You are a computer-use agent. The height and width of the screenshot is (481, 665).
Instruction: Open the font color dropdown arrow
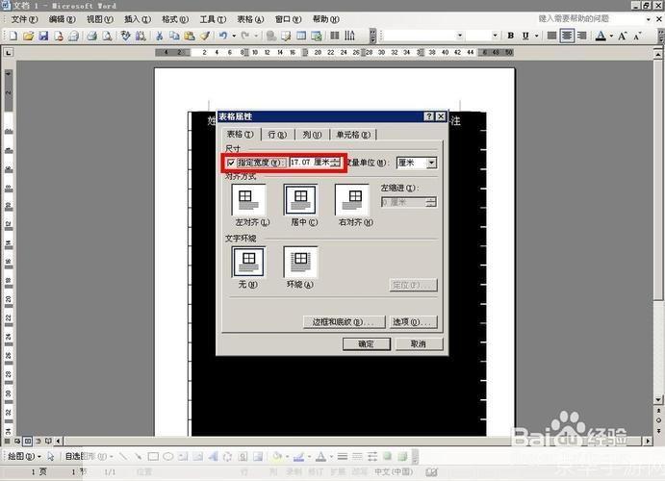(x=612, y=36)
